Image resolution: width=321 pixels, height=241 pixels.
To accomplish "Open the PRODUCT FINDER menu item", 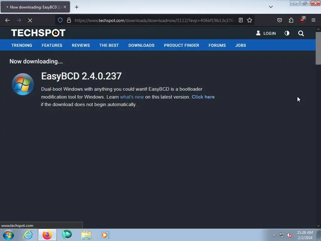I will point(182,45).
